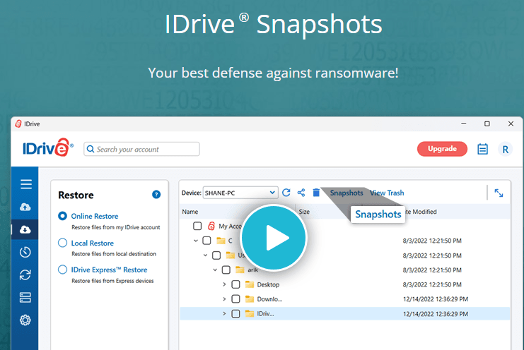Click the search magnifier icon

click(x=91, y=149)
